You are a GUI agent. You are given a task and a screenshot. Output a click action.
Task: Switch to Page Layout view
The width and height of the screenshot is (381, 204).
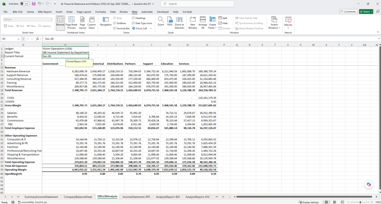tap(83, 23)
